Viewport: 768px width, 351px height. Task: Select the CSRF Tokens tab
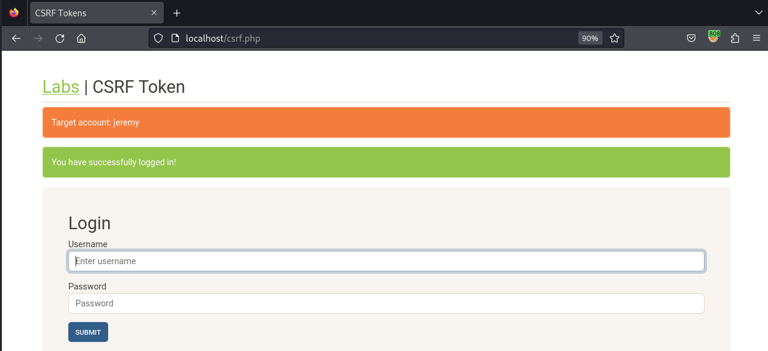point(91,12)
